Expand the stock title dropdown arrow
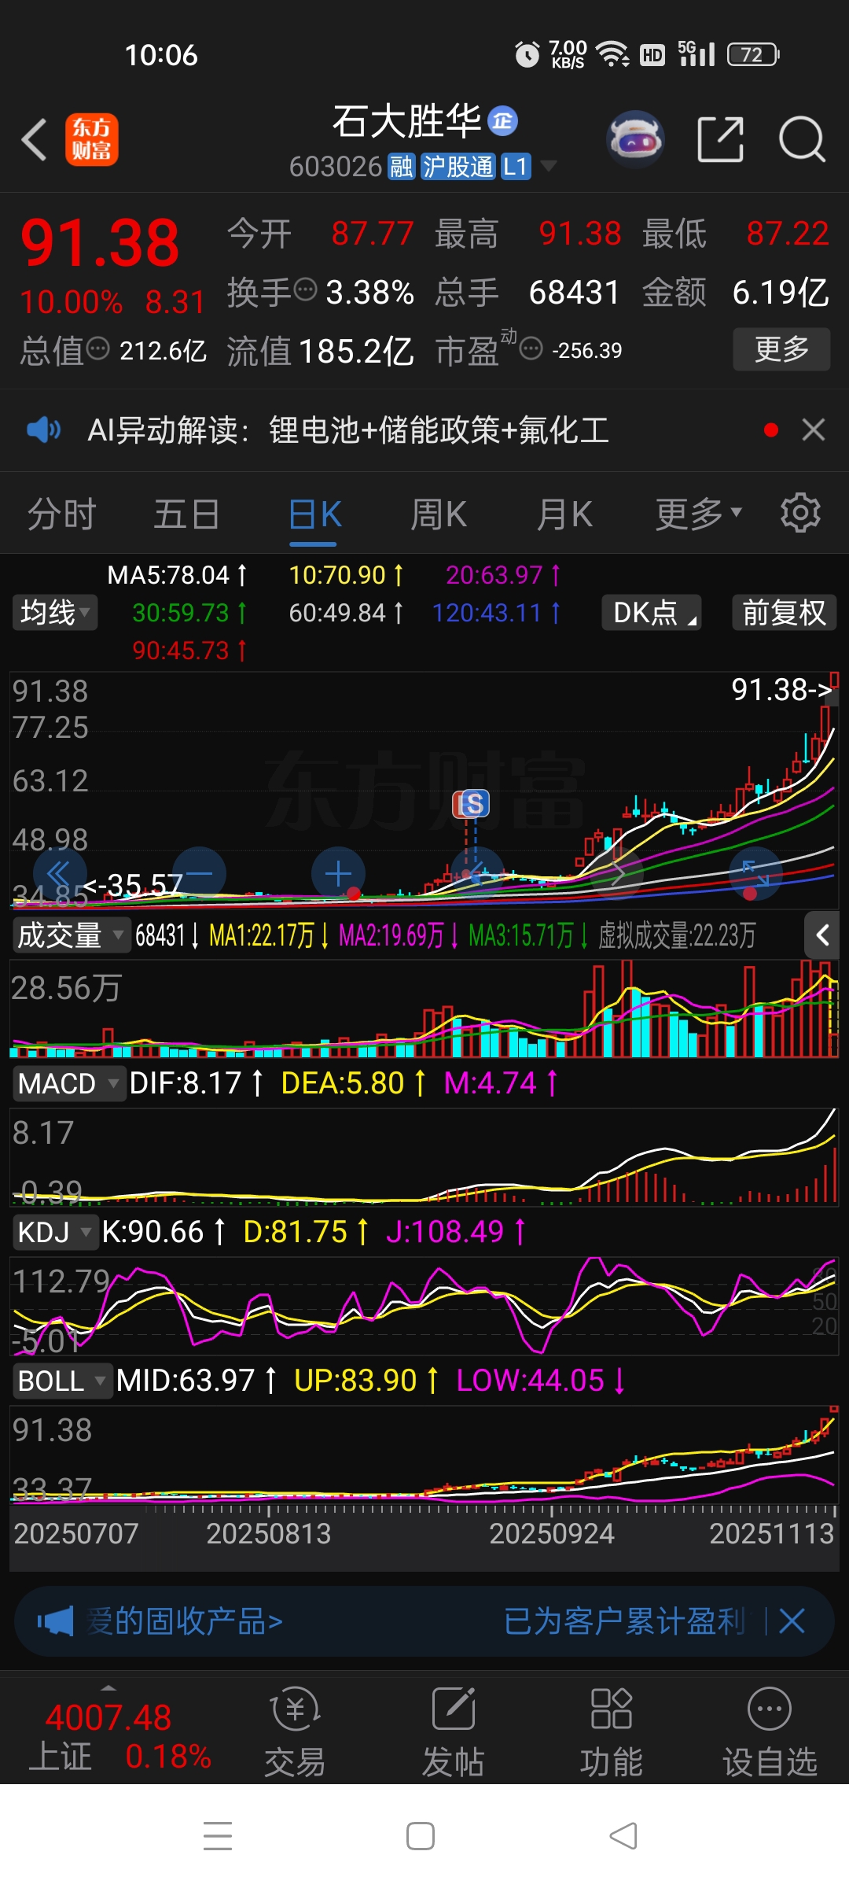 point(549,166)
